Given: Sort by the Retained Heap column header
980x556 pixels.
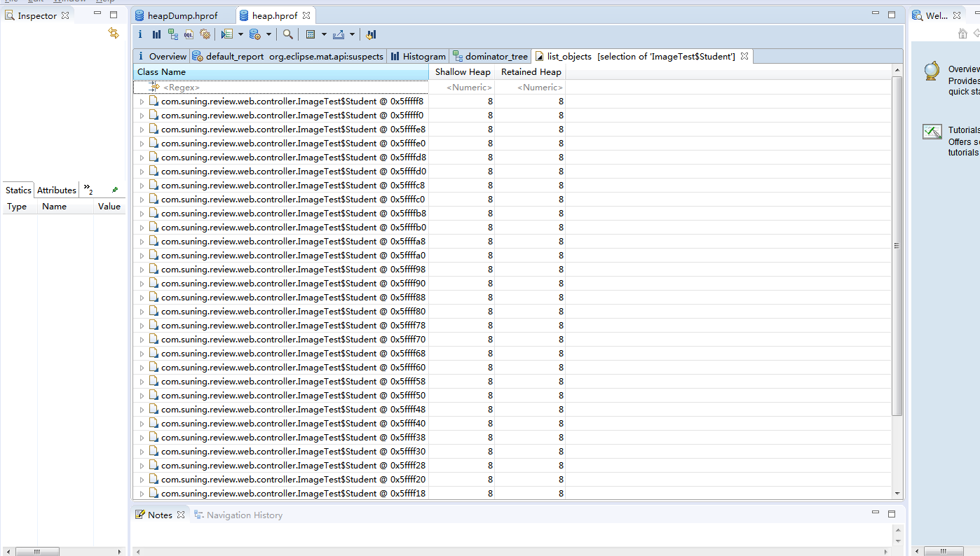Looking at the screenshot, I should [531, 72].
